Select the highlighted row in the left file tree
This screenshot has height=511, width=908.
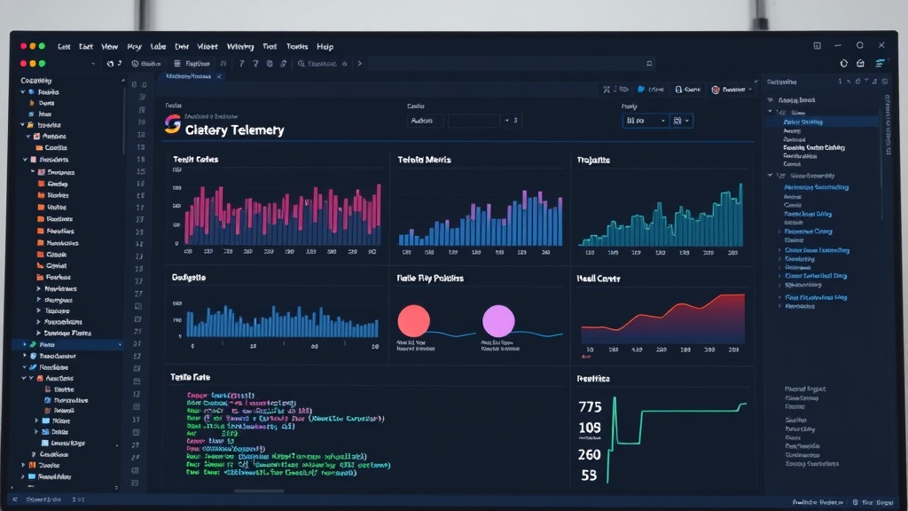coord(67,345)
